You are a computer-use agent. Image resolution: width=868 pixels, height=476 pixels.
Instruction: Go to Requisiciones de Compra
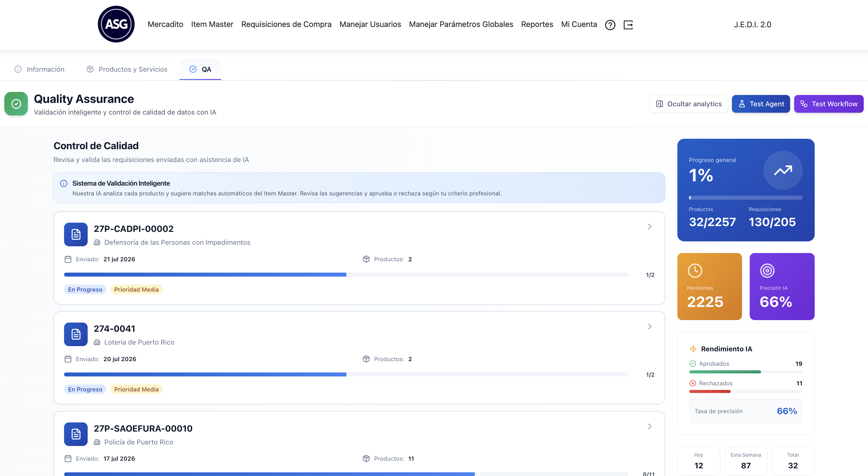[x=286, y=24]
